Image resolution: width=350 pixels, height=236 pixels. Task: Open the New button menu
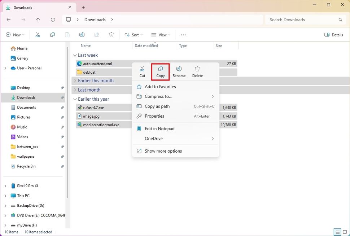tap(15, 35)
